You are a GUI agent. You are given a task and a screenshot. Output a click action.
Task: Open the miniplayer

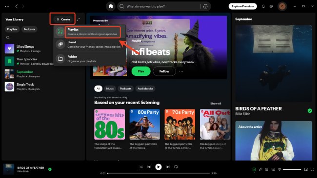(306, 169)
